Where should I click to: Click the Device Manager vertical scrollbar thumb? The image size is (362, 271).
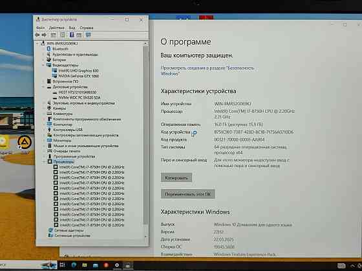(x=145, y=135)
